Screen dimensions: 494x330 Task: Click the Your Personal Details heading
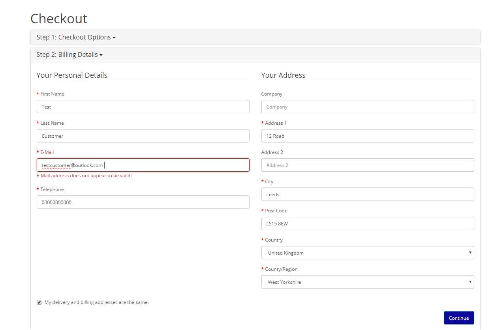72,75
